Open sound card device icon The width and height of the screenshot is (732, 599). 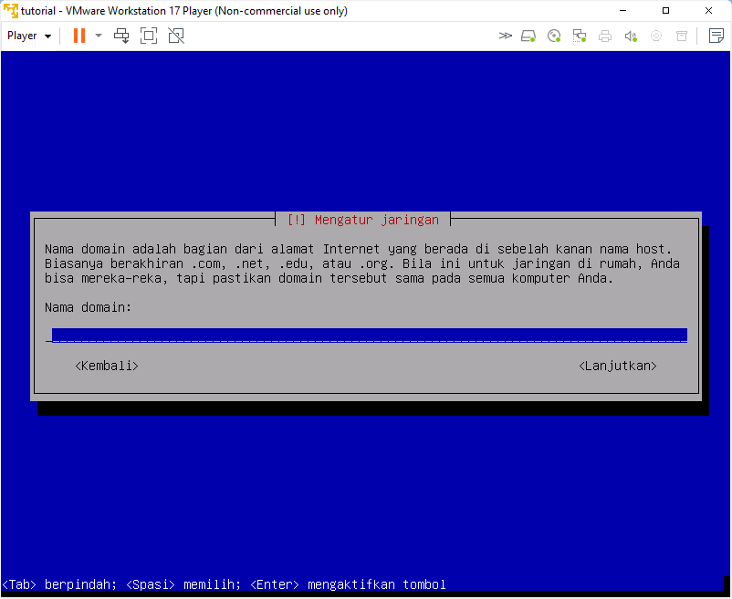pos(631,36)
